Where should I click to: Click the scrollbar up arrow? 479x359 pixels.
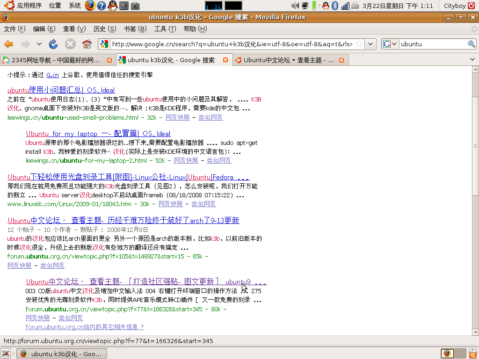[475, 70]
